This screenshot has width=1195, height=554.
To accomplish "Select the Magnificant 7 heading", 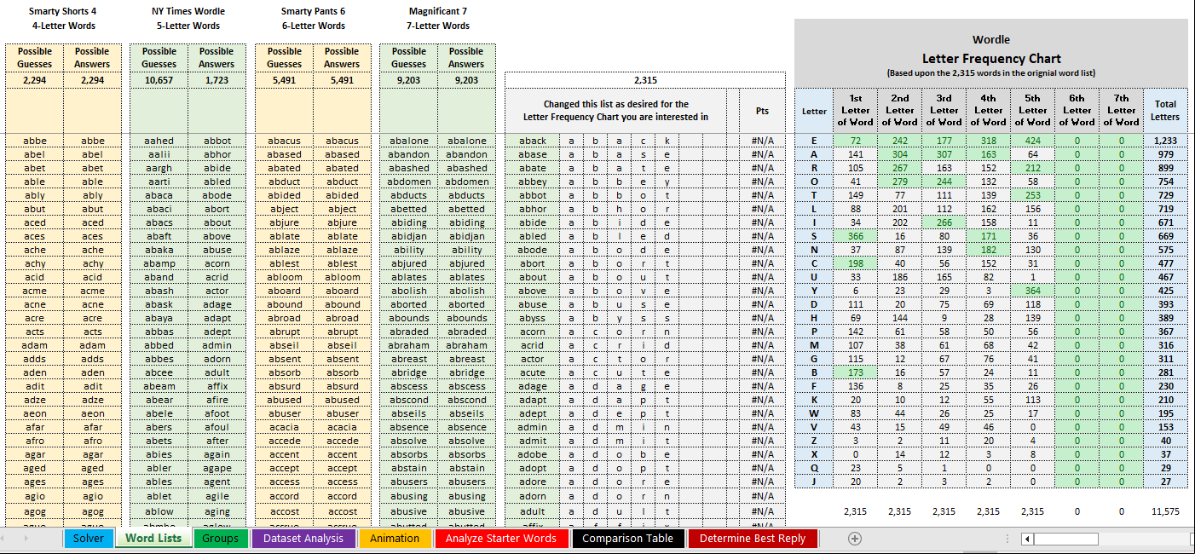I will point(438,11).
